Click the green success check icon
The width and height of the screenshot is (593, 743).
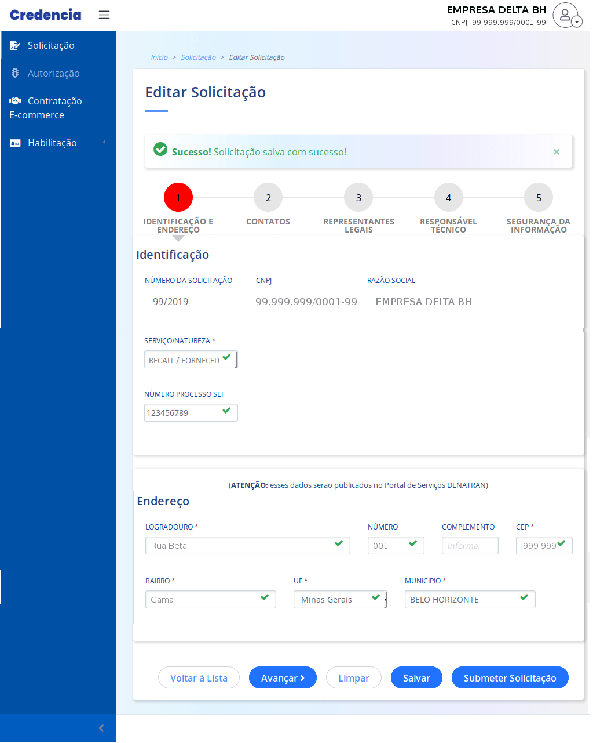click(160, 150)
